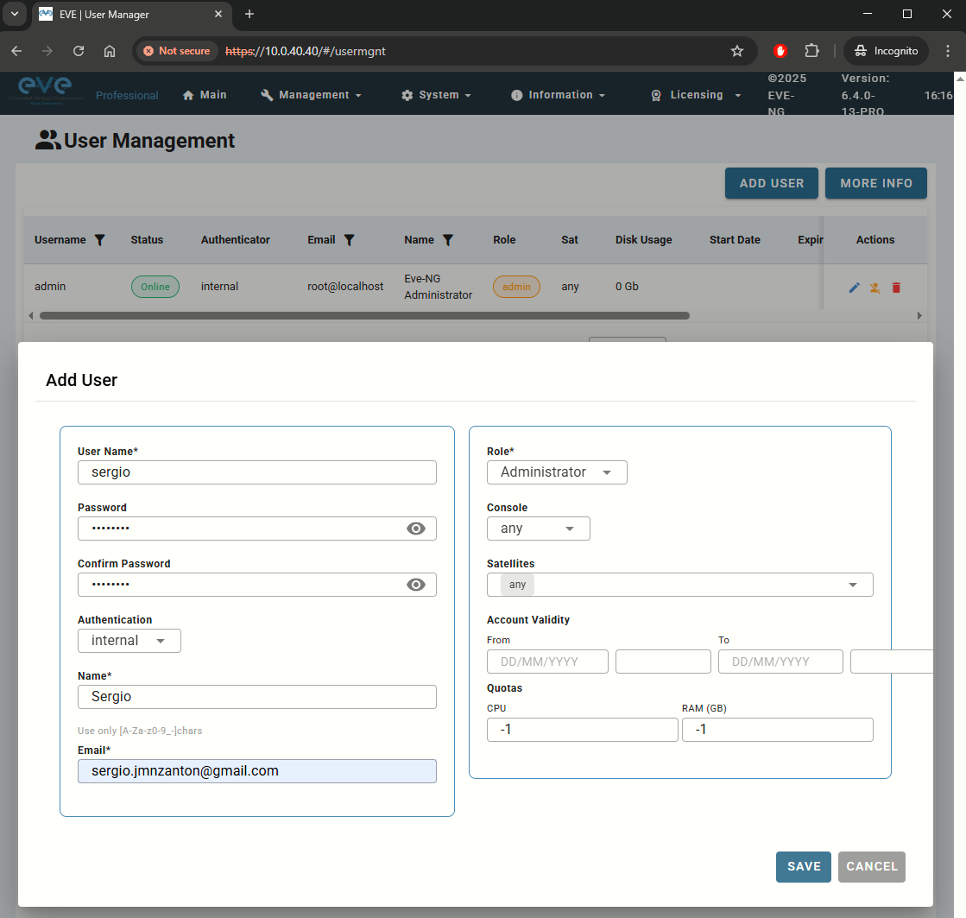Click the Professional label in navbar
Screen dimensions: 966x918
(127, 96)
